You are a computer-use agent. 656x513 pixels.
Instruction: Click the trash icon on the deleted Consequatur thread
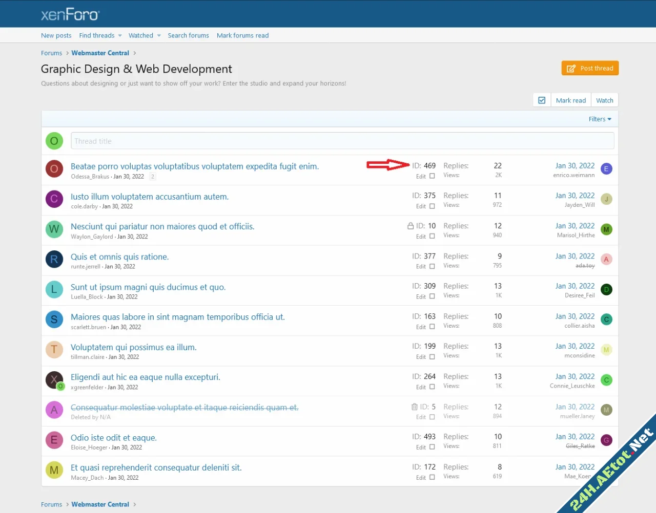tap(415, 407)
